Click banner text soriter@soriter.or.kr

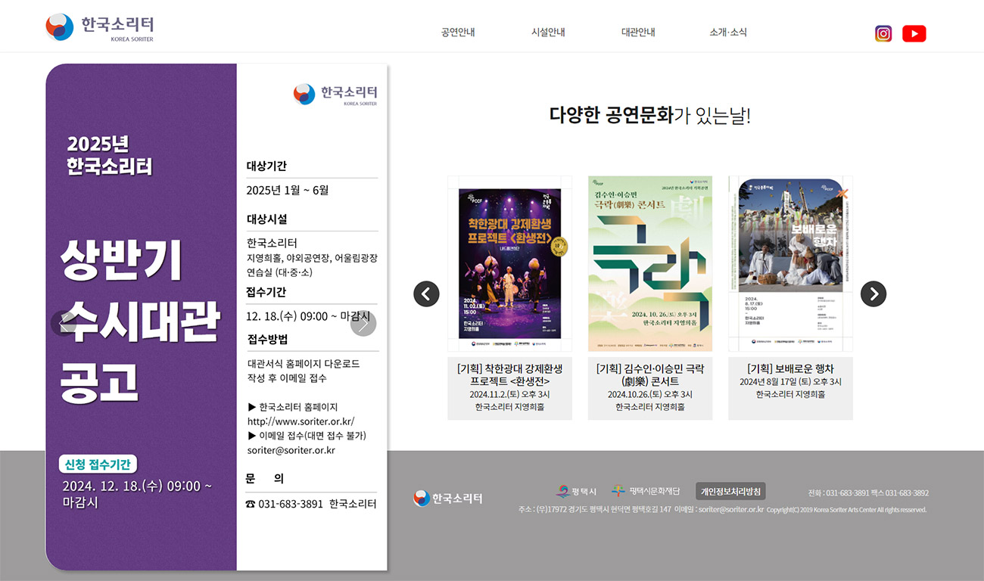click(x=291, y=450)
